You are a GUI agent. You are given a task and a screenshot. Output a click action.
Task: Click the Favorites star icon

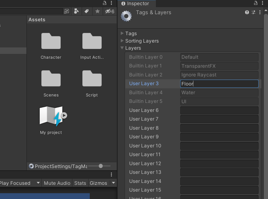tap(97, 11)
